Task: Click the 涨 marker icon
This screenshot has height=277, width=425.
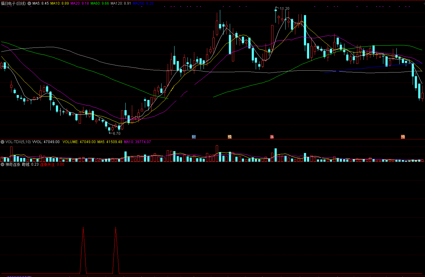Action: (x=272, y=137)
